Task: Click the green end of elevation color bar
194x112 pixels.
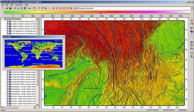Action: point(5,12)
